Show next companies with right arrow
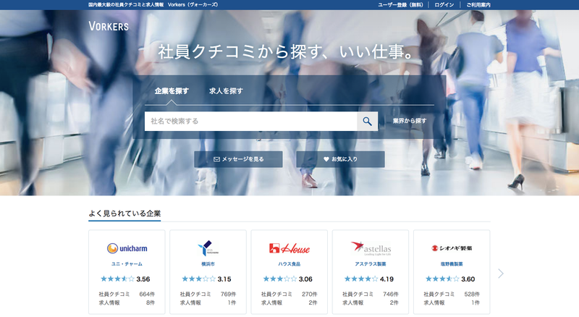579x317 pixels. 501,274
